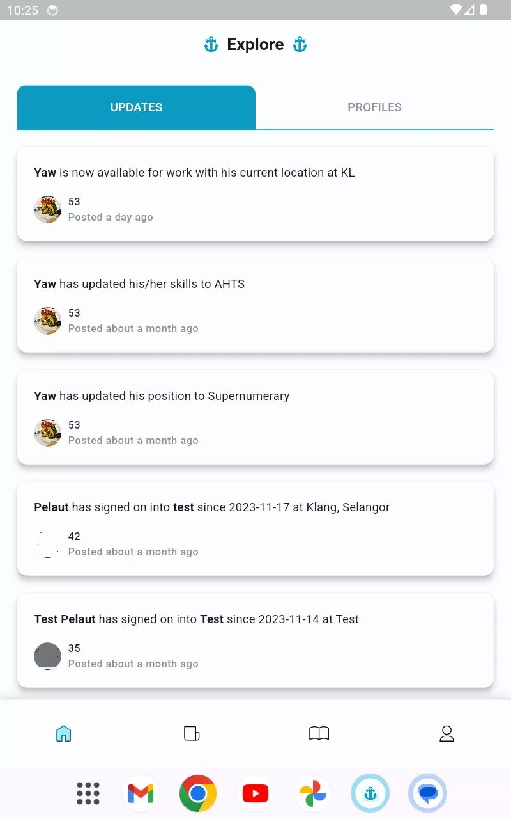Image resolution: width=511 pixels, height=819 pixels.
Task: Open YouTube from the dock
Action: click(256, 793)
